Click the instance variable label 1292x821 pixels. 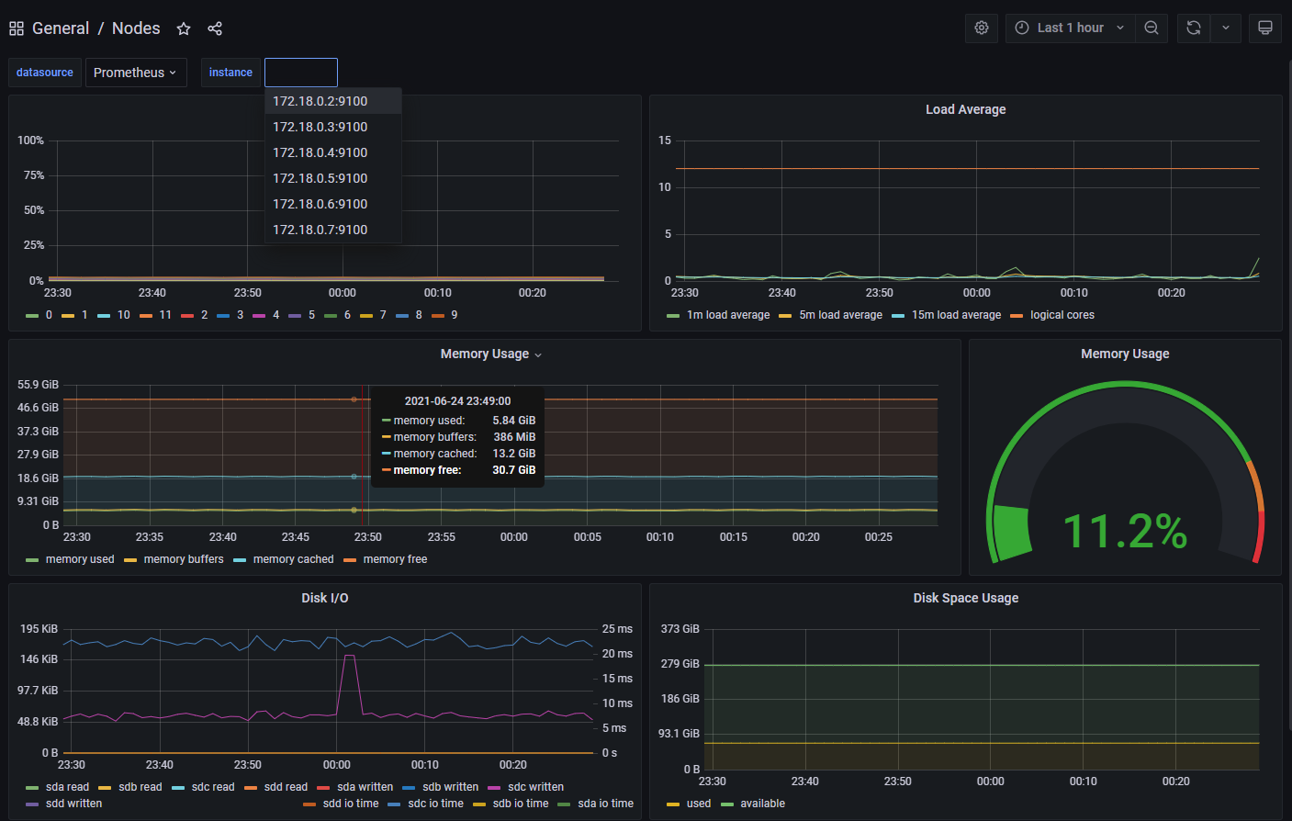coord(230,72)
